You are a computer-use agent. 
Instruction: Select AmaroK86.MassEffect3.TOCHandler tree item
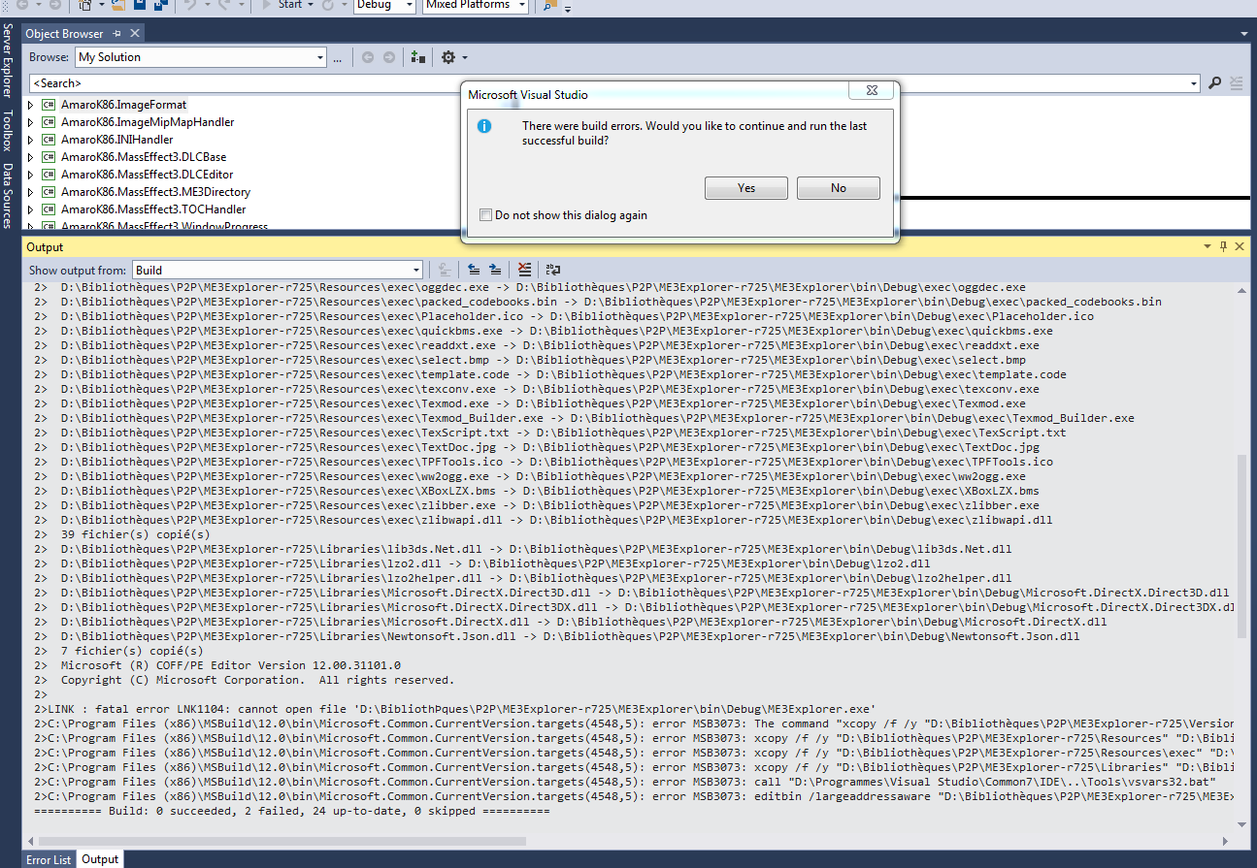tap(153, 209)
